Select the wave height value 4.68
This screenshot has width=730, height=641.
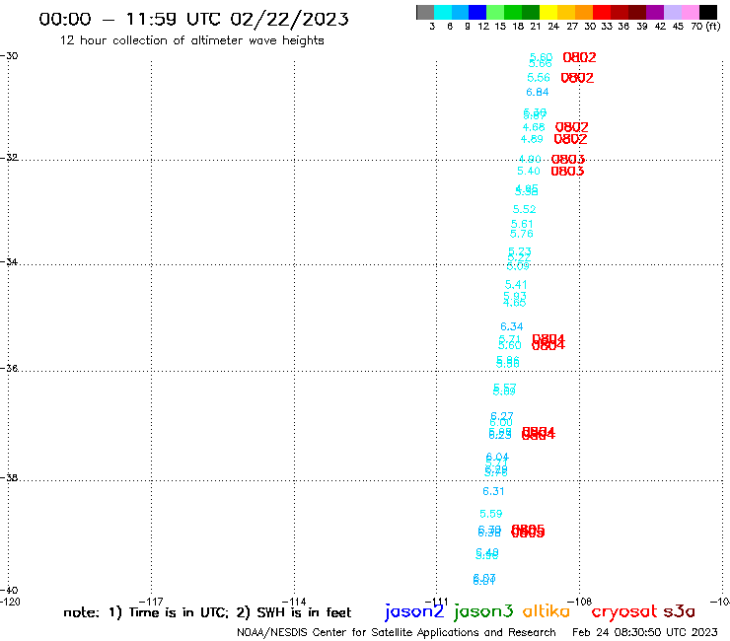click(534, 127)
